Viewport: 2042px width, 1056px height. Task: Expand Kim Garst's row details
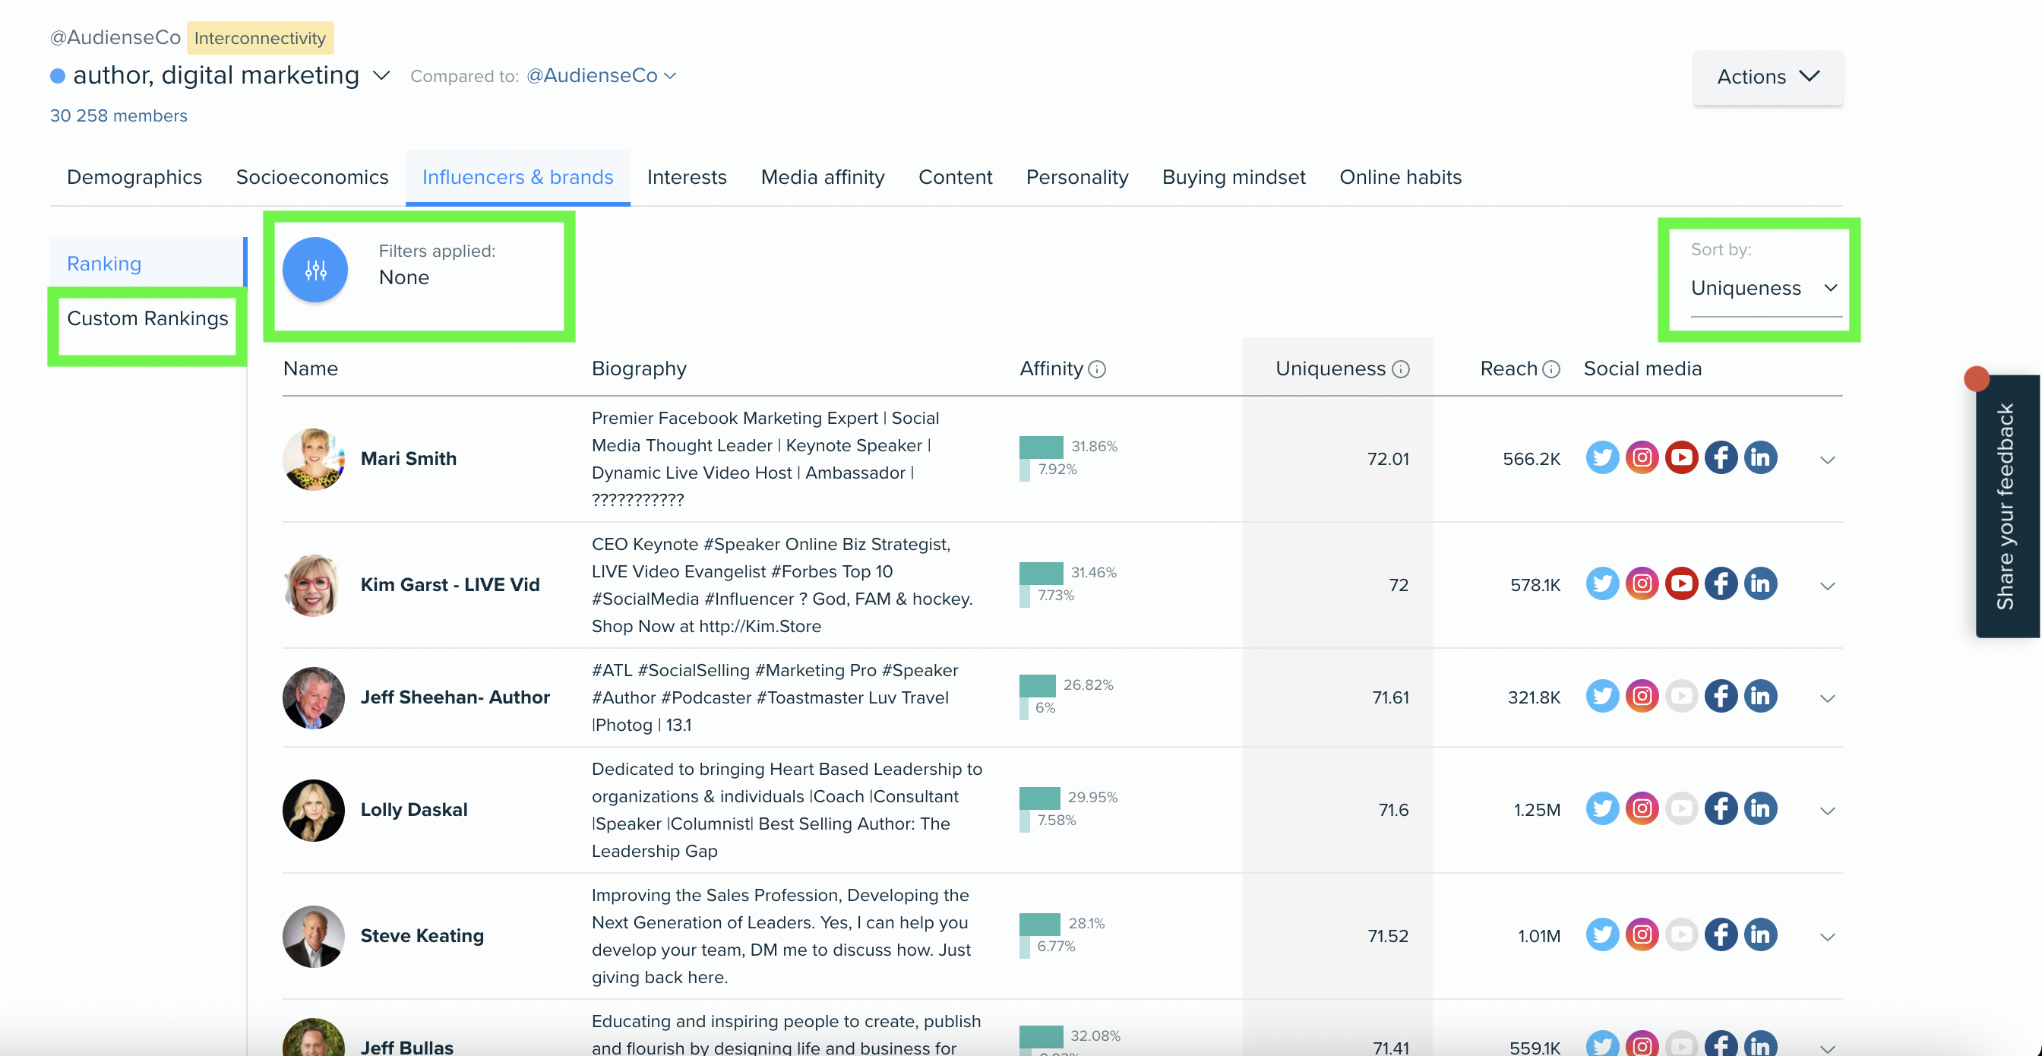[1828, 586]
